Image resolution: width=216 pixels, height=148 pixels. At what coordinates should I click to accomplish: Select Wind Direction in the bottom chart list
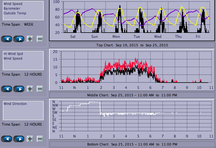[15, 104]
